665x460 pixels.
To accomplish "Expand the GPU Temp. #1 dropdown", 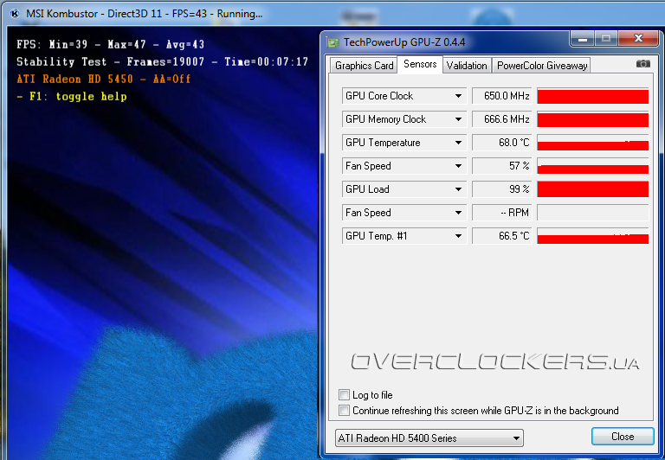I will 458,236.
